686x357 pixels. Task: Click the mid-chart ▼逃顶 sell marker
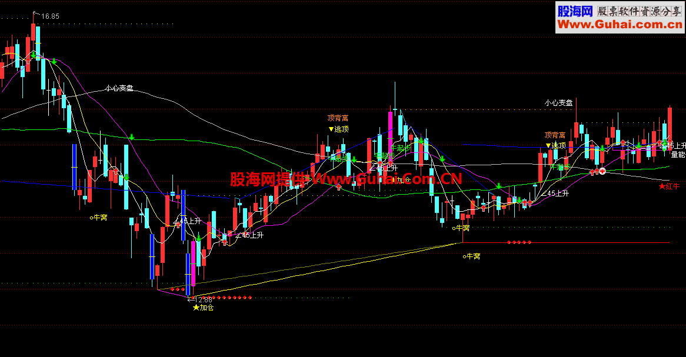tap(339, 129)
